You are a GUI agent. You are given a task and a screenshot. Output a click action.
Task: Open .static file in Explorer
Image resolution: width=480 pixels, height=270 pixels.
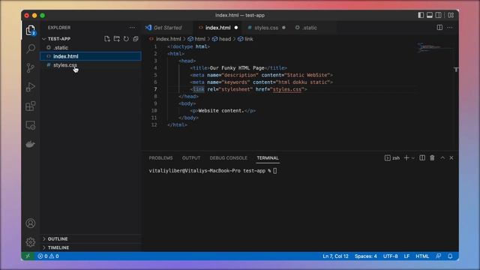click(91, 48)
